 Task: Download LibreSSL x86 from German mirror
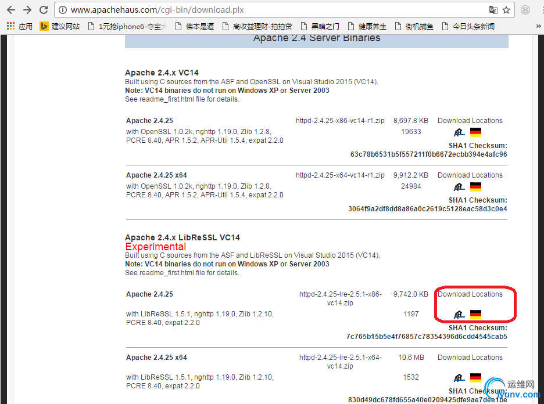pos(475,314)
